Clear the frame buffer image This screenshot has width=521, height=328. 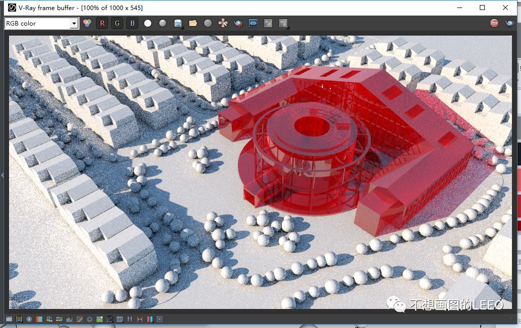point(208,23)
